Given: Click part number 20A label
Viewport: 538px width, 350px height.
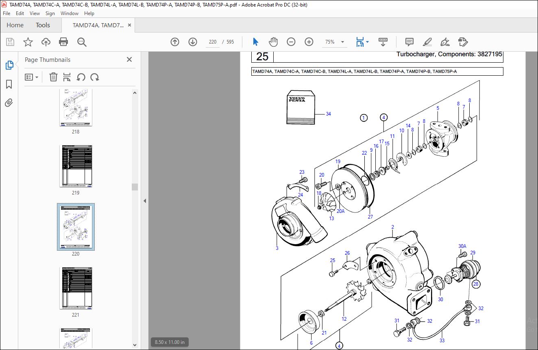Looking at the screenshot, I should (340, 211).
